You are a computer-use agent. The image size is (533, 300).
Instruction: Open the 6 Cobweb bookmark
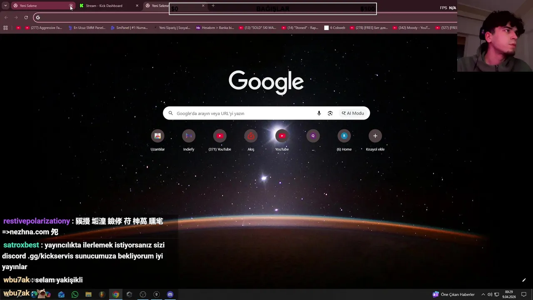click(335, 28)
